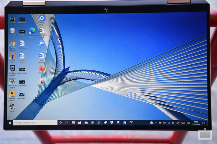Open the Dropbox taskbar icon

click(112, 123)
